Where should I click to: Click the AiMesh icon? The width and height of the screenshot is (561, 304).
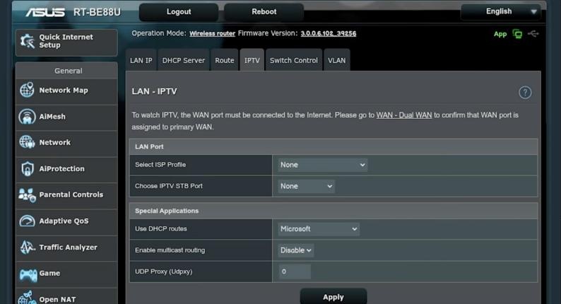pyautogui.click(x=27, y=117)
